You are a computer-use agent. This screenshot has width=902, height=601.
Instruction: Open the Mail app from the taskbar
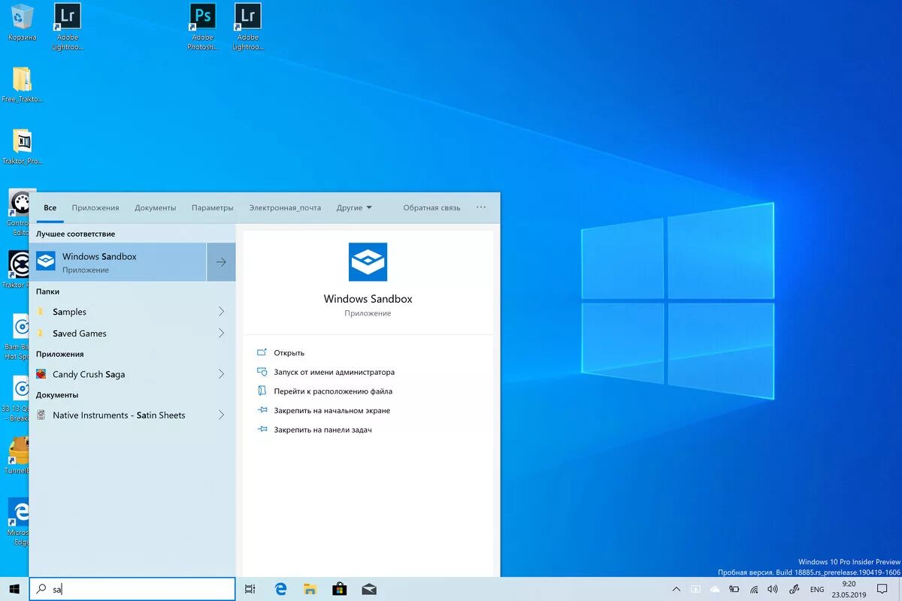(x=368, y=590)
